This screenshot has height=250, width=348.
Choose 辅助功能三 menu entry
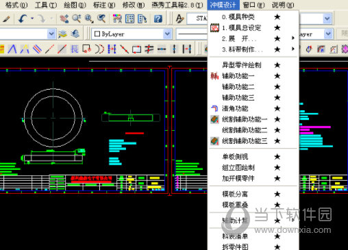click(x=253, y=98)
